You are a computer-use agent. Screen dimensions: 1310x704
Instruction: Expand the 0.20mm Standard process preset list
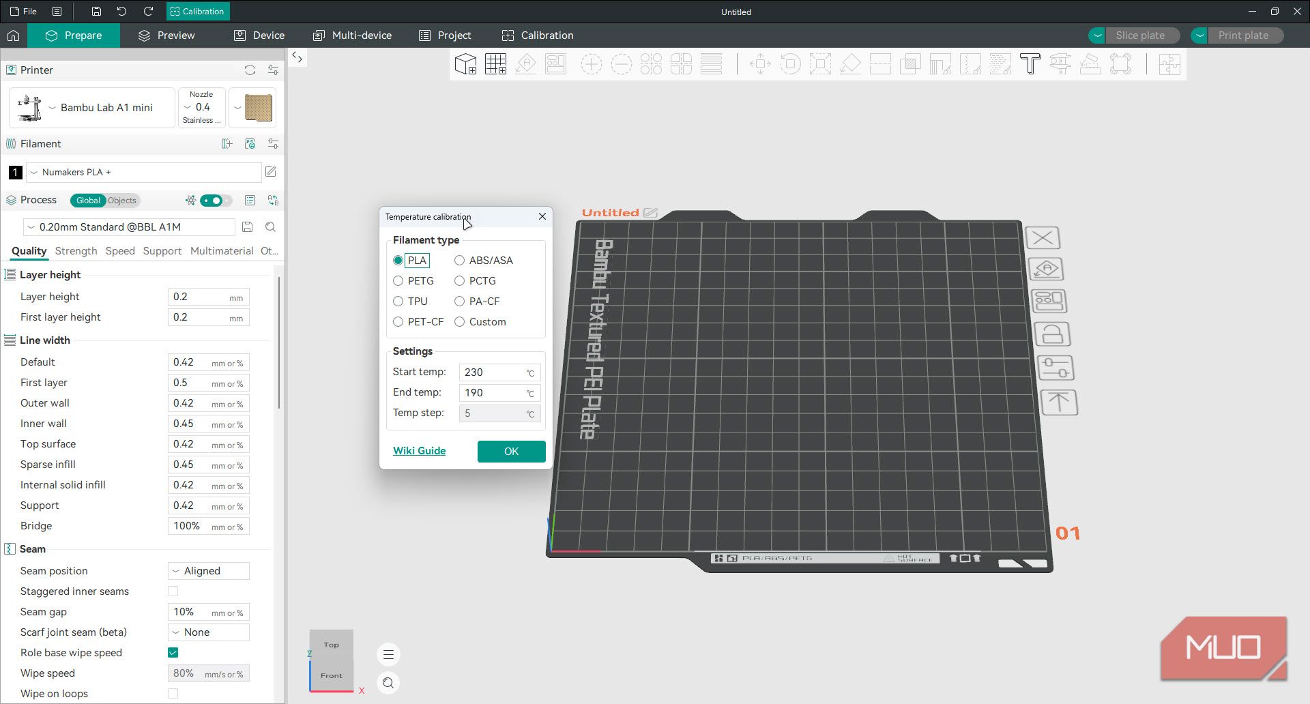click(x=129, y=227)
